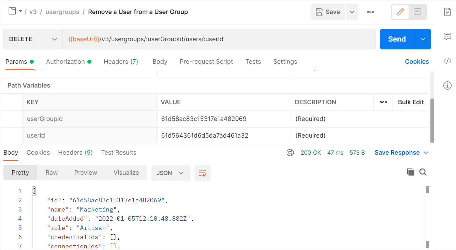Open the Cookies manager
Image resolution: width=456 pixels, height=250 pixels.
pyautogui.click(x=417, y=62)
